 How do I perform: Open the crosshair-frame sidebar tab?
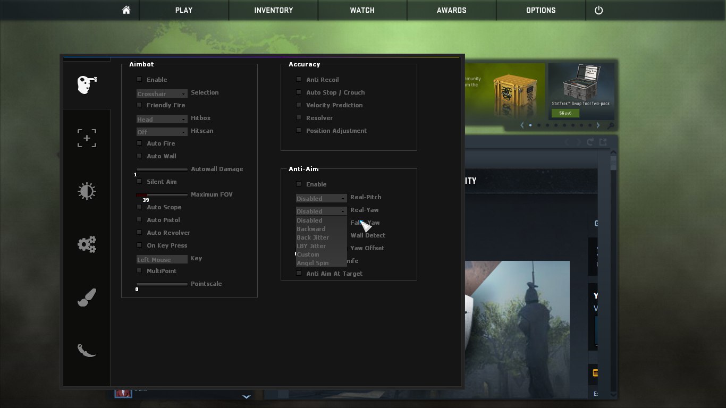pyautogui.click(x=87, y=138)
